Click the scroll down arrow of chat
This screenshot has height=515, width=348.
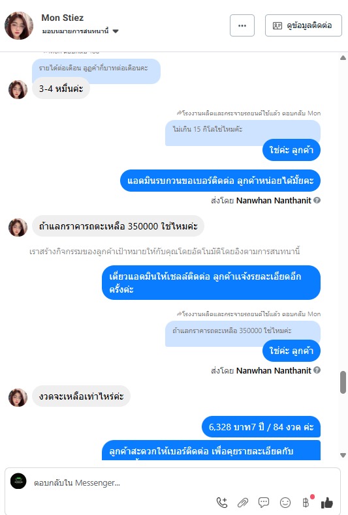(343, 455)
